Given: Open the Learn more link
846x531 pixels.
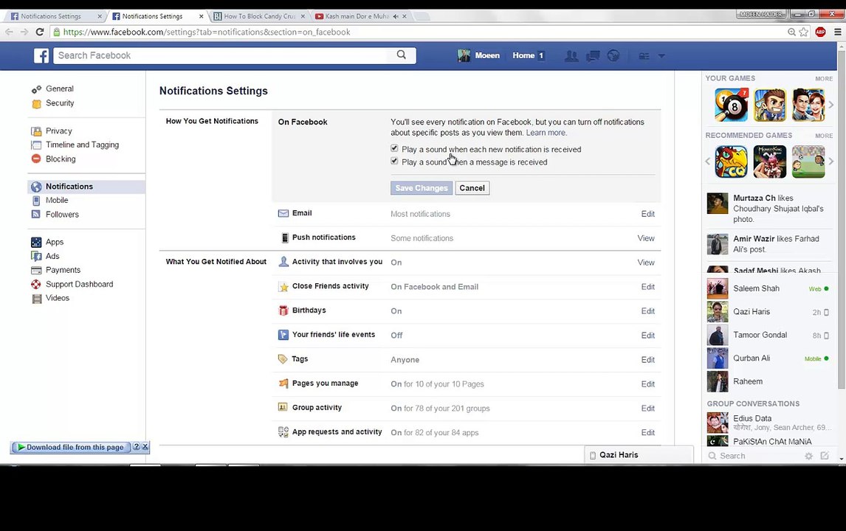Looking at the screenshot, I should coord(546,133).
